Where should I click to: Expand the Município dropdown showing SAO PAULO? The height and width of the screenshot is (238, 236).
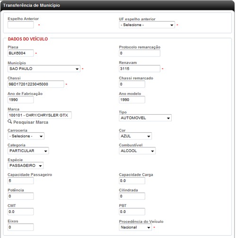click(44, 68)
